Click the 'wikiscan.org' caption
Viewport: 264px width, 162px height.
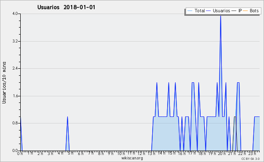tap(132, 158)
